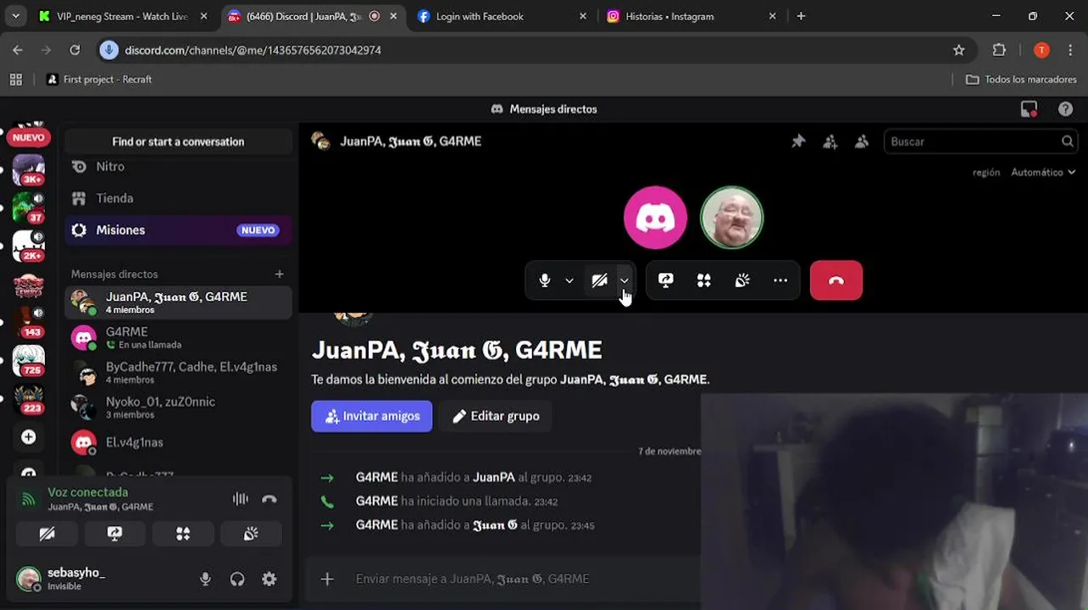Open the server with 3K+ badge
The height and width of the screenshot is (610, 1088).
click(29, 170)
